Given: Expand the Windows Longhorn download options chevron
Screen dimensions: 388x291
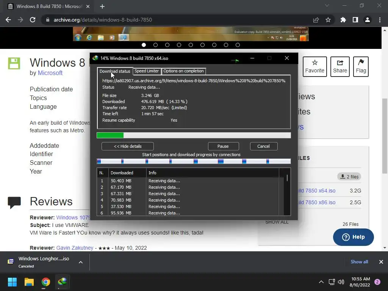Looking at the screenshot, I should click(x=81, y=262).
